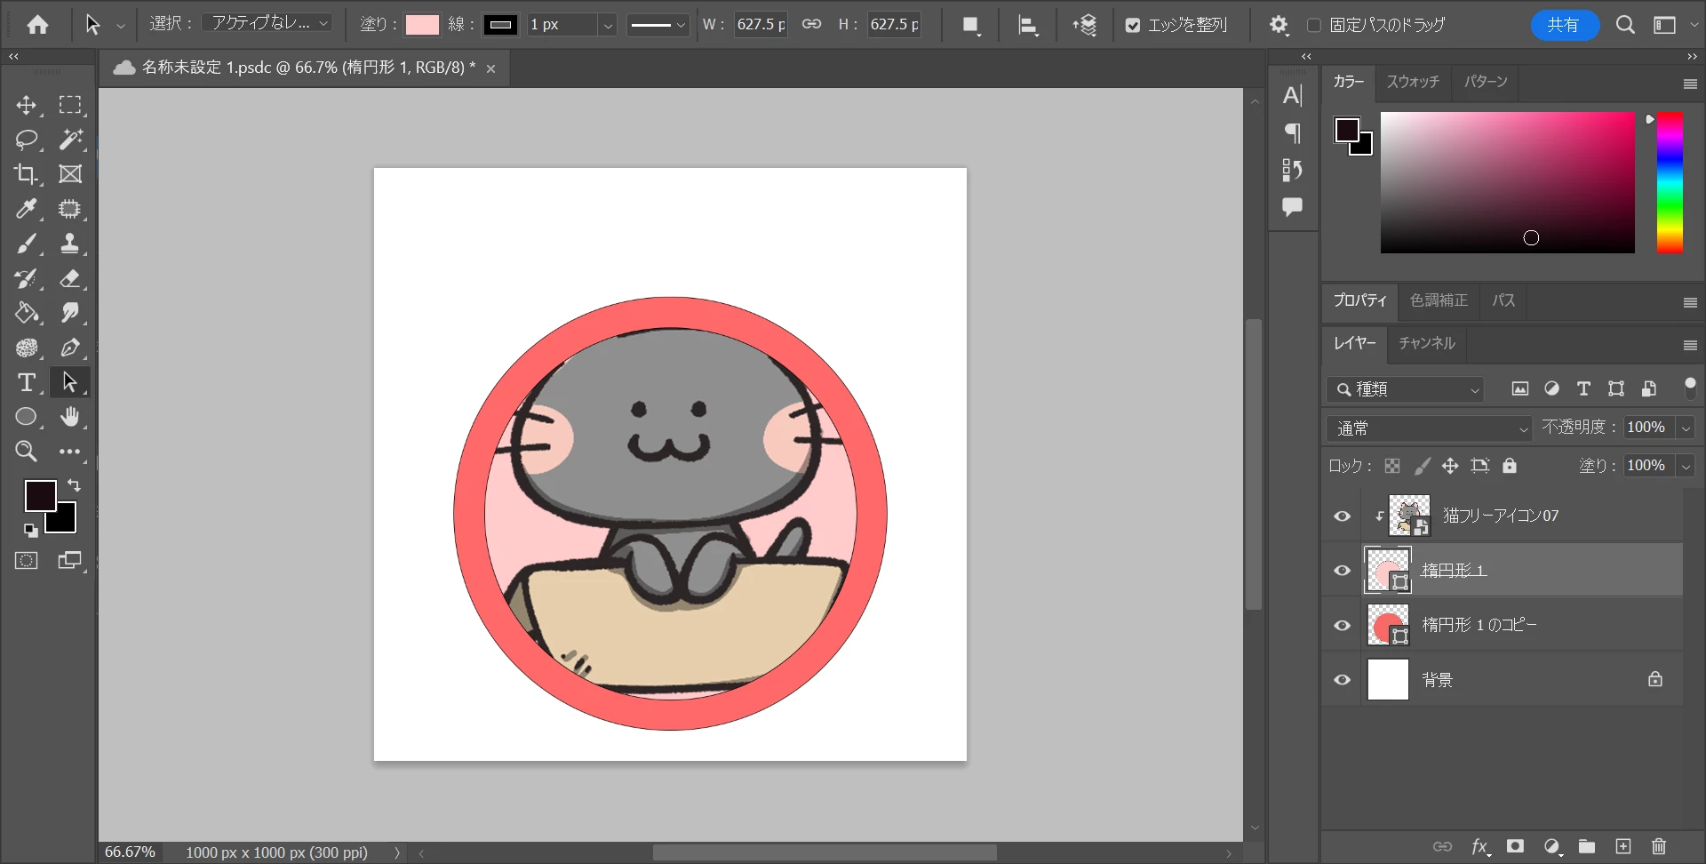Select the Move tool
This screenshot has height=864, width=1706.
tap(26, 105)
